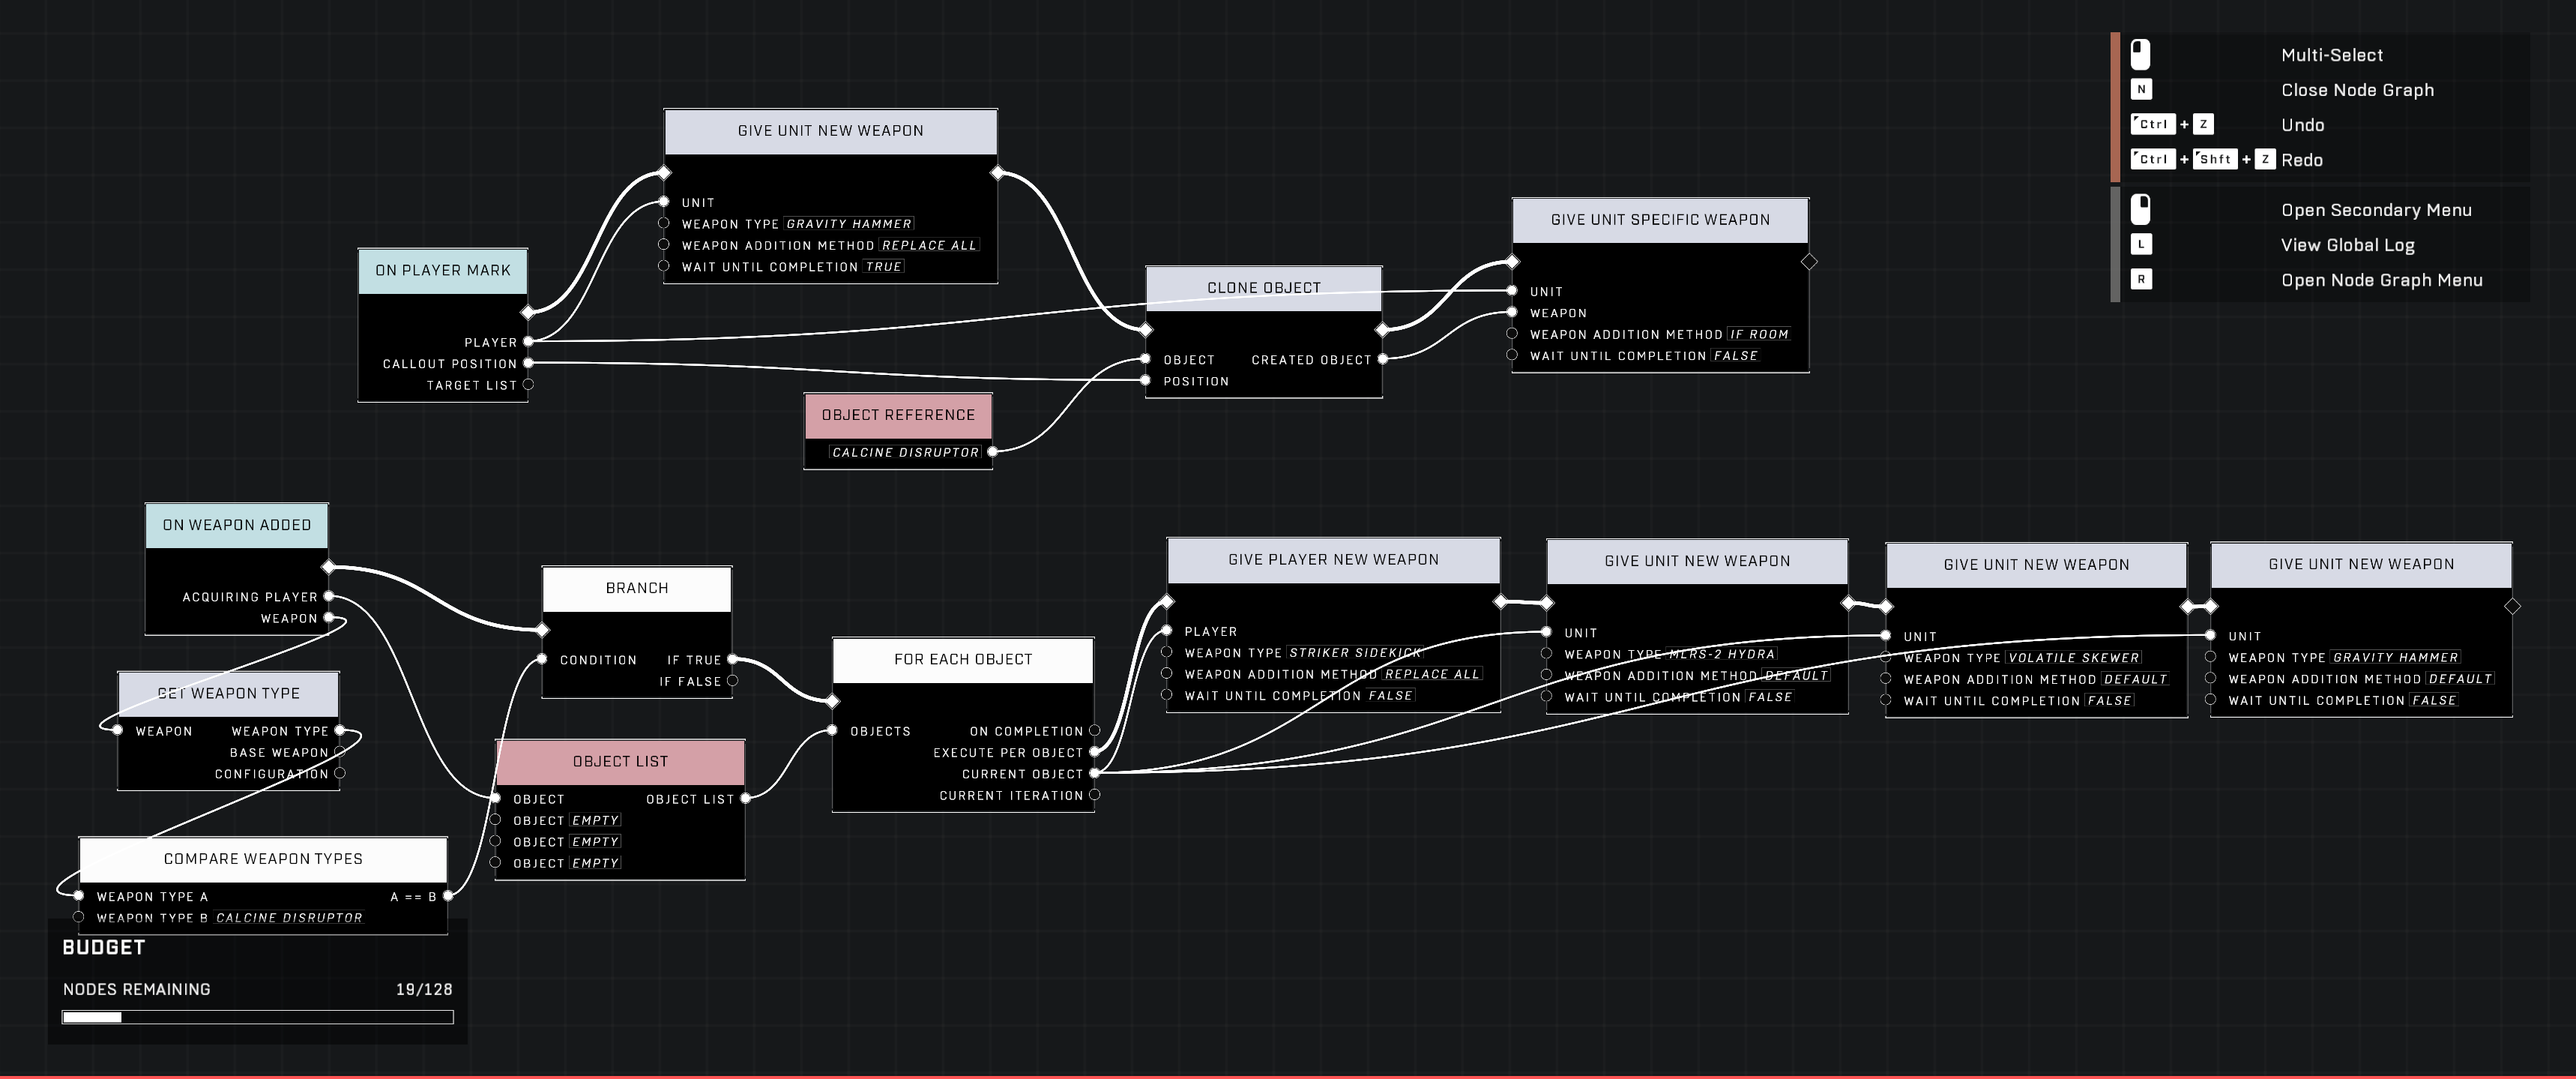
Task: Click the first EMPTY object field in Object List
Action: pyautogui.click(x=595, y=820)
